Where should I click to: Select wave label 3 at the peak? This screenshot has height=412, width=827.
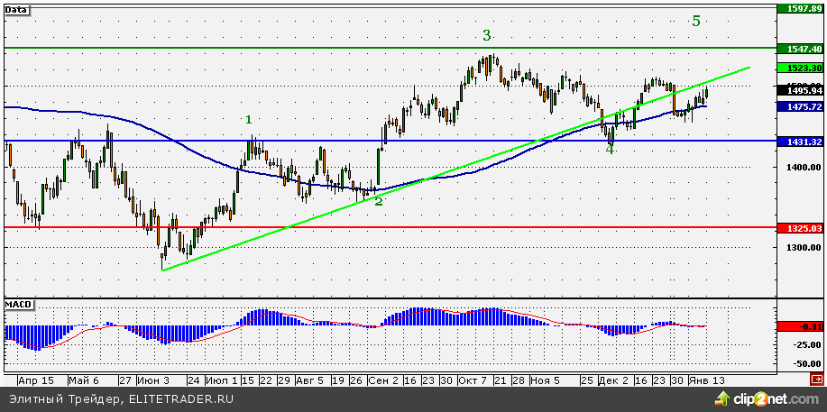click(x=486, y=35)
